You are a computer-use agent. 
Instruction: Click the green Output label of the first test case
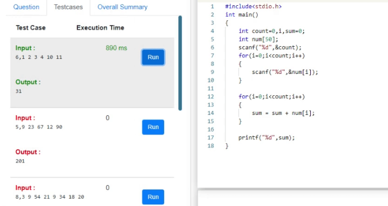point(28,82)
